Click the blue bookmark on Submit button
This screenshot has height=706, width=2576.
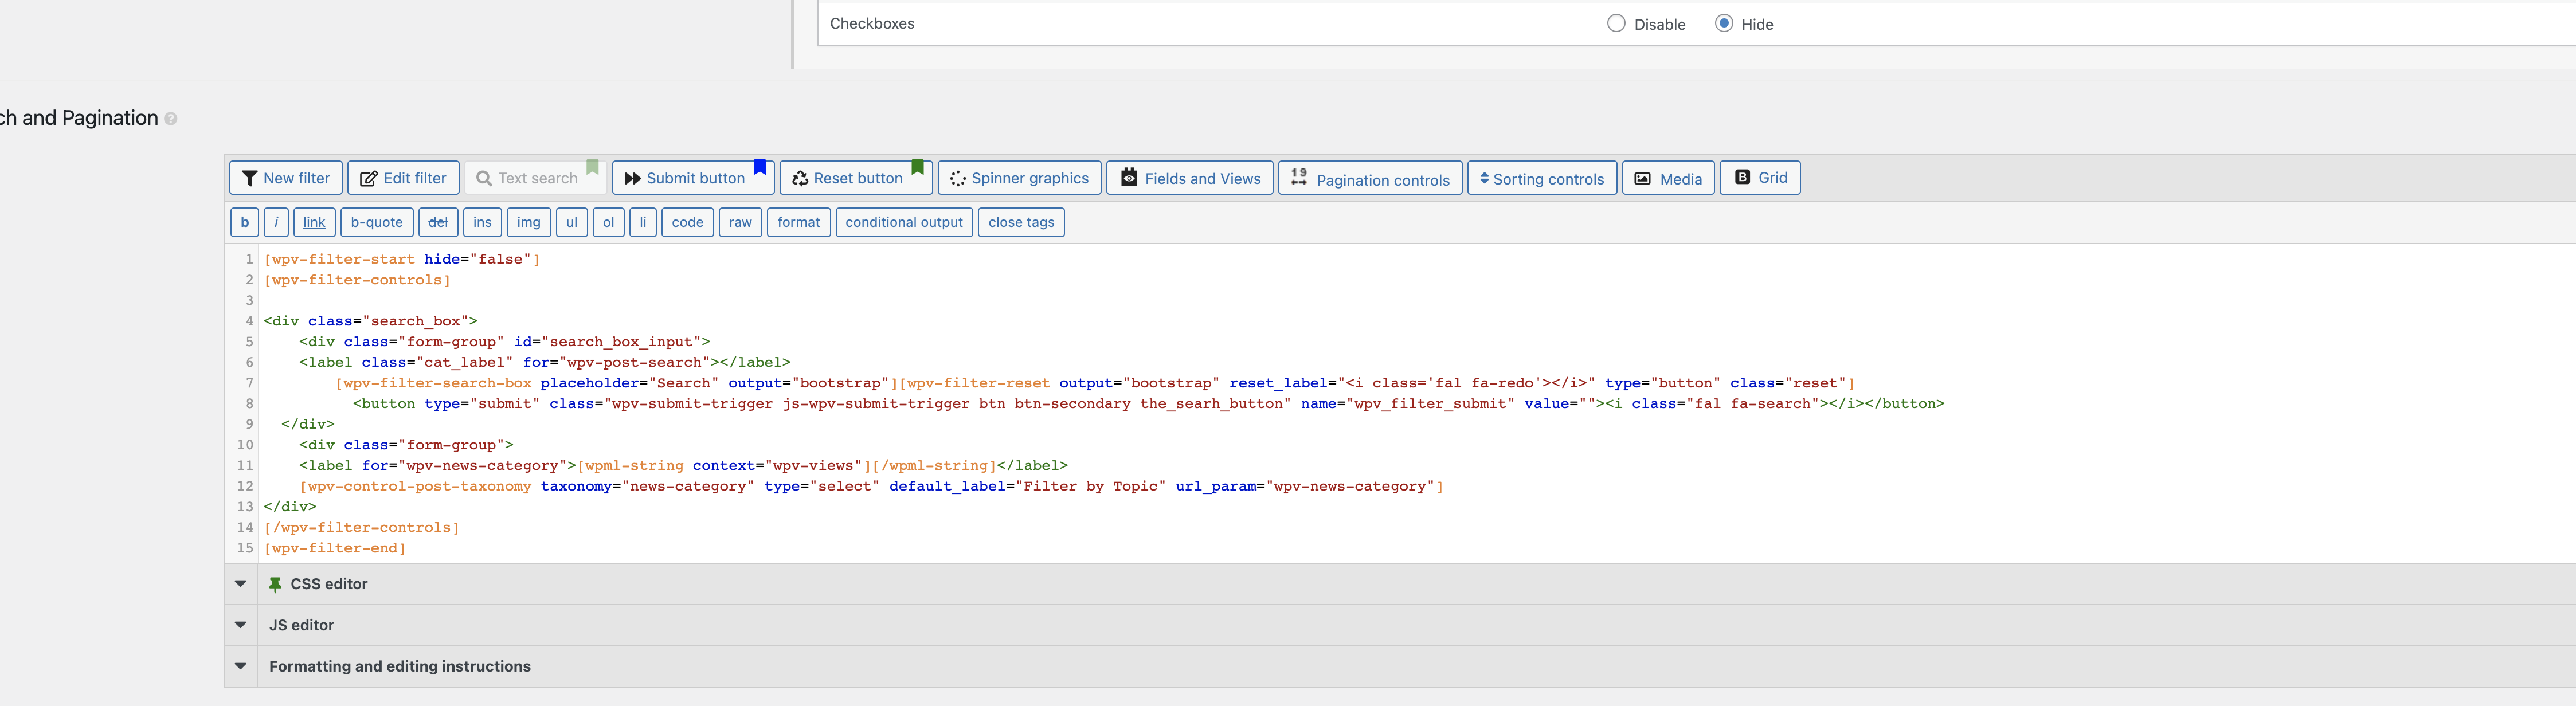760,167
